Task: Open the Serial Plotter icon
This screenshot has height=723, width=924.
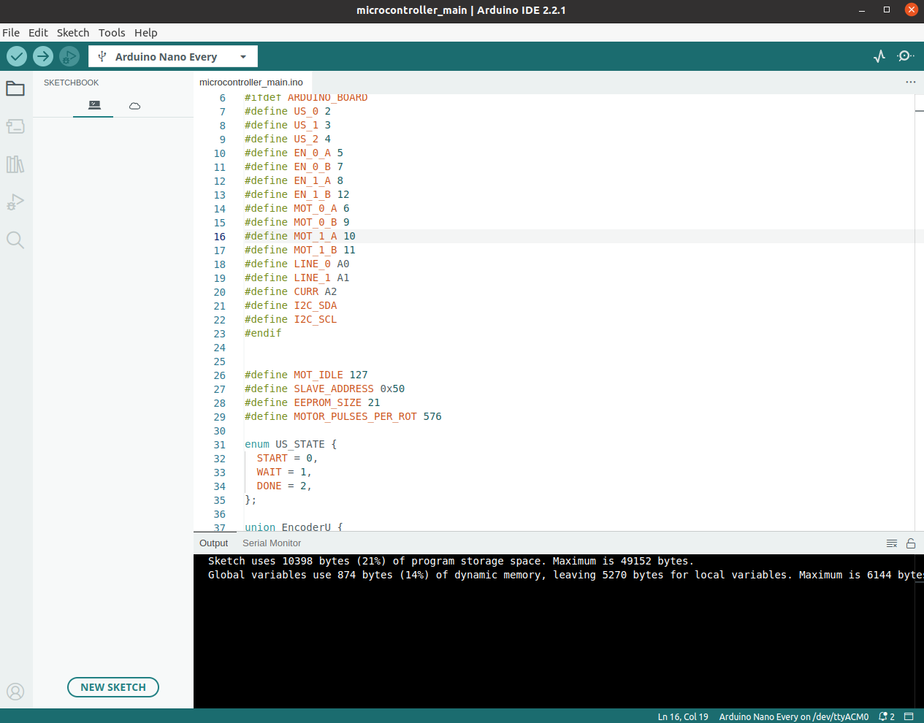Action: coord(879,56)
